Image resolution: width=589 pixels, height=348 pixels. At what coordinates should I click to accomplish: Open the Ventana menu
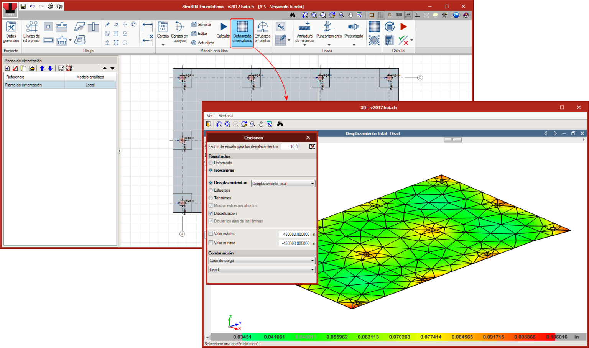[225, 115]
